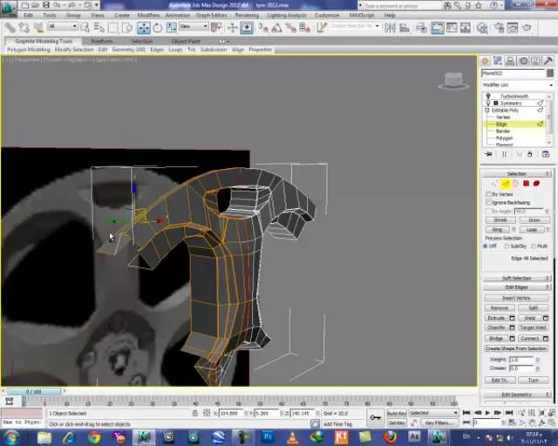Viewport: 558px width, 446px height.
Task: Open the Rendering menu
Action: [x=247, y=16]
